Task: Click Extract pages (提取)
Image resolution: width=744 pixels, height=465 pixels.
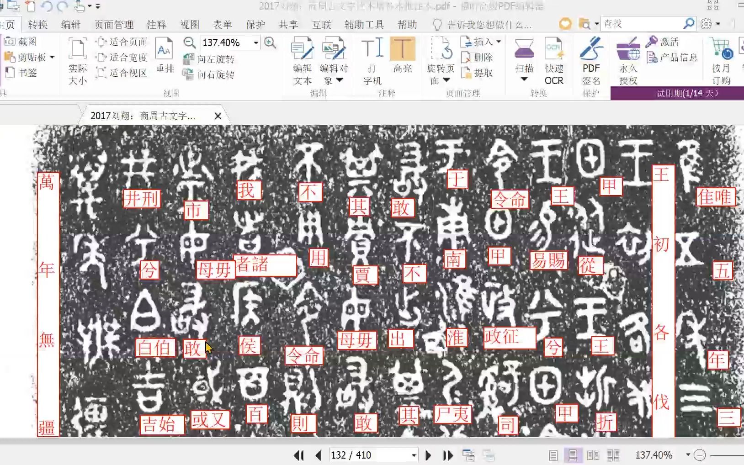Action: point(477,73)
